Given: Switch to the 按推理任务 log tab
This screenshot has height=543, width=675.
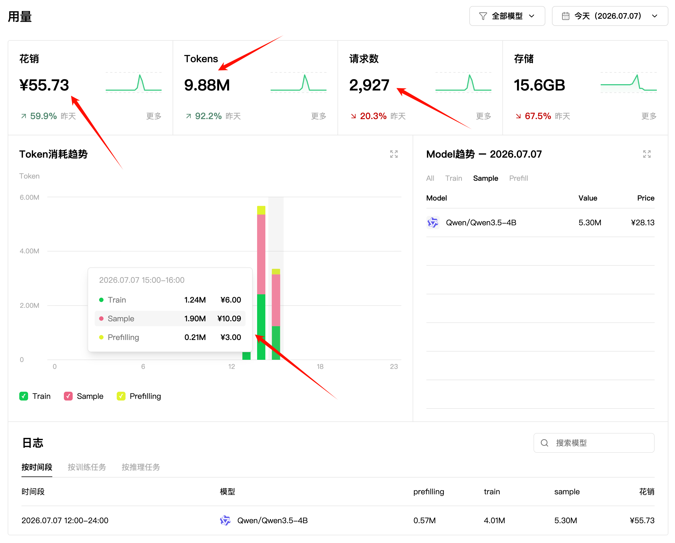Looking at the screenshot, I should [141, 467].
